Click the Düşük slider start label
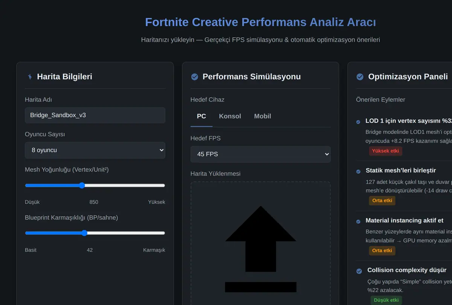 tap(32, 202)
